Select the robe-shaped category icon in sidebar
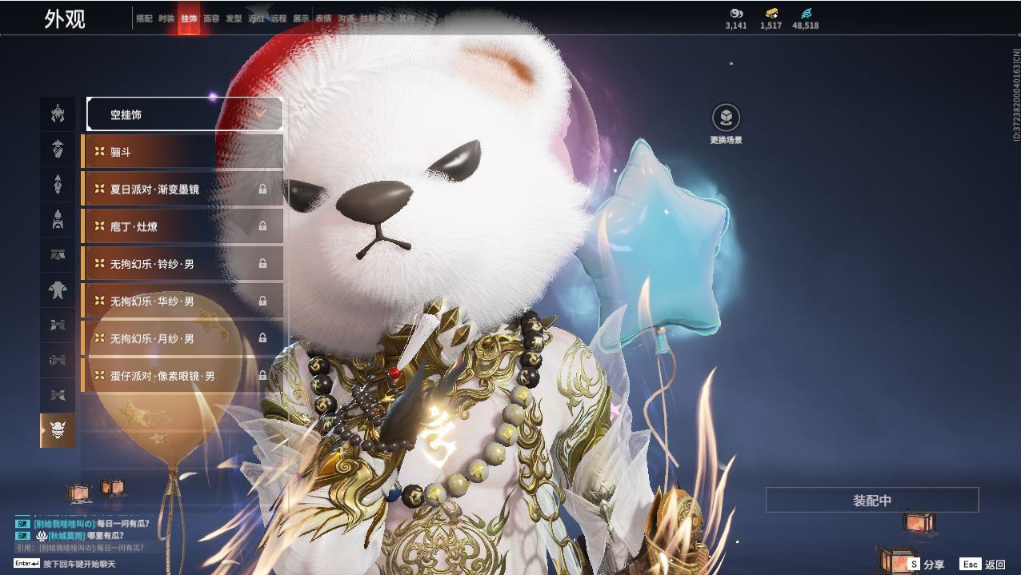Viewport: 1021px width, 575px height. click(58, 289)
